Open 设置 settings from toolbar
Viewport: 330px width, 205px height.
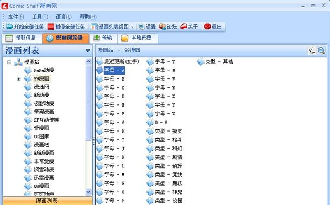click(147, 27)
